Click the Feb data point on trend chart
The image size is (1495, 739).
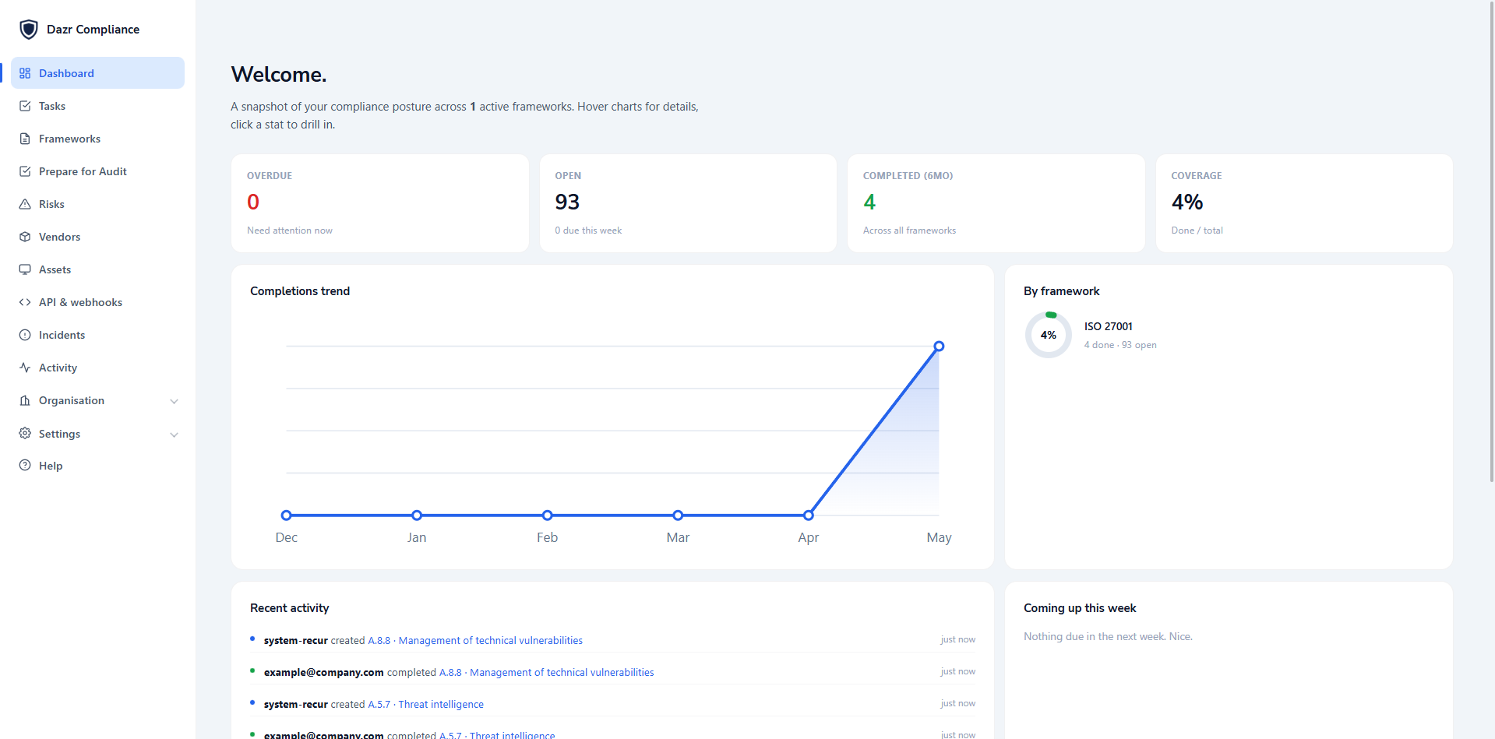548,516
